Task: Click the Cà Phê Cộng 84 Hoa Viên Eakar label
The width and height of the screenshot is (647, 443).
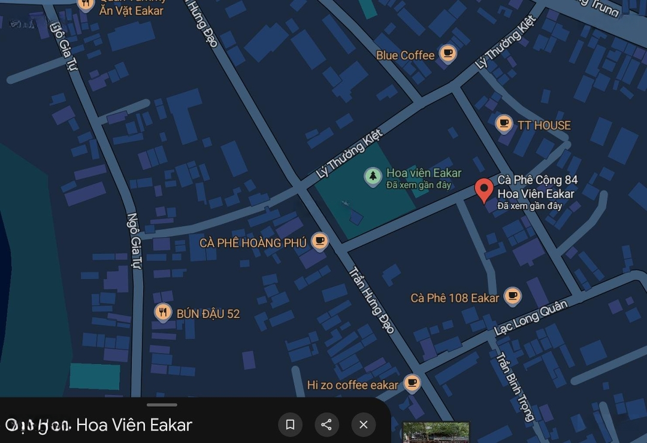Action: [537, 187]
